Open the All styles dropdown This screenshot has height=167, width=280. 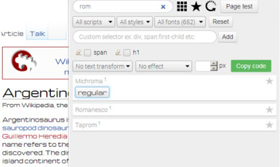click(135, 22)
